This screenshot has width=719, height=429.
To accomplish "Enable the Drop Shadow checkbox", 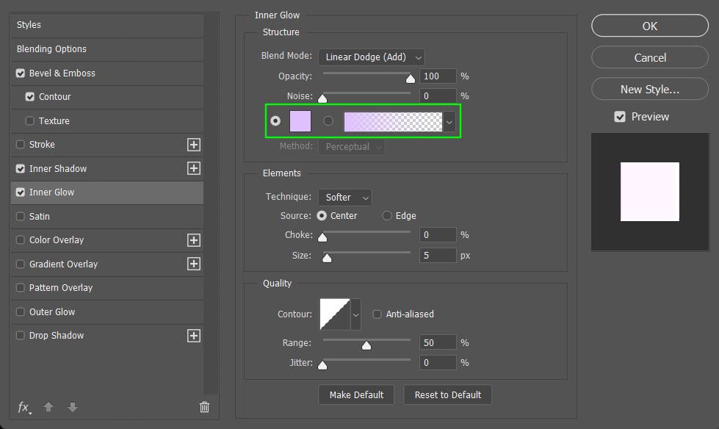I will tap(20, 336).
